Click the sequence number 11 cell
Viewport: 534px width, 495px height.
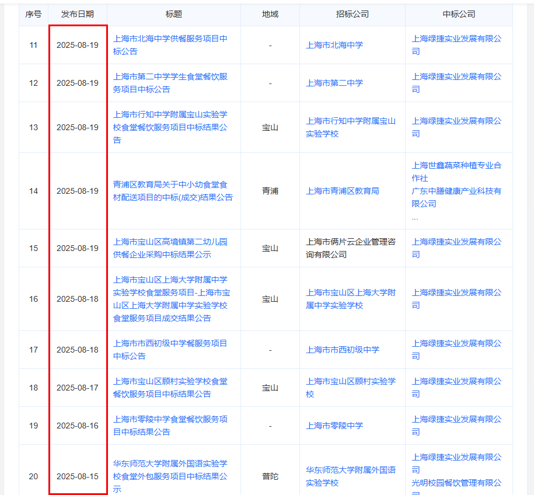click(33, 45)
